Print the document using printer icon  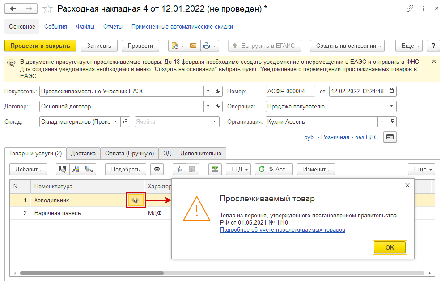[207, 46]
